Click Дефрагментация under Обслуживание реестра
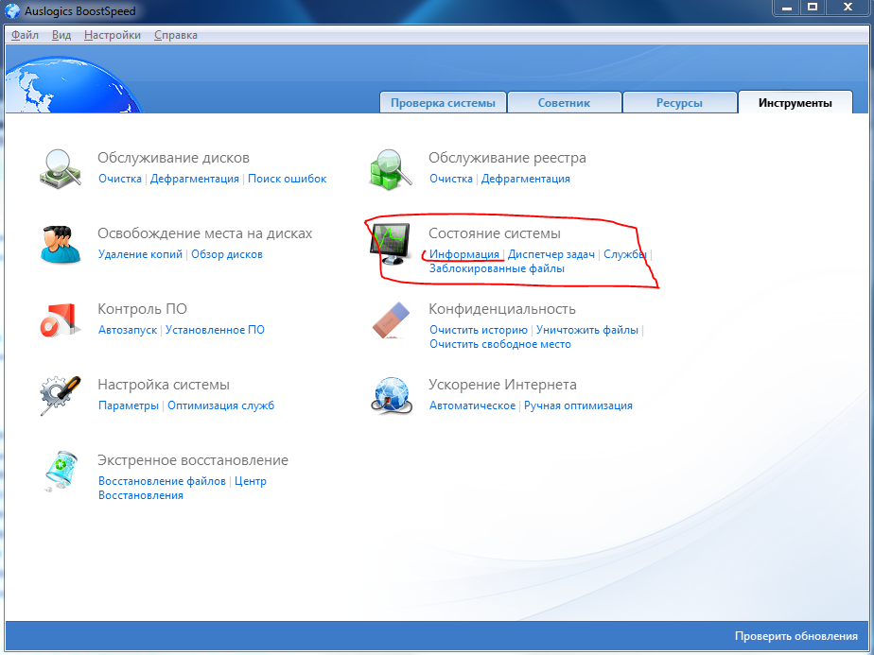The image size is (874, 655). click(526, 179)
